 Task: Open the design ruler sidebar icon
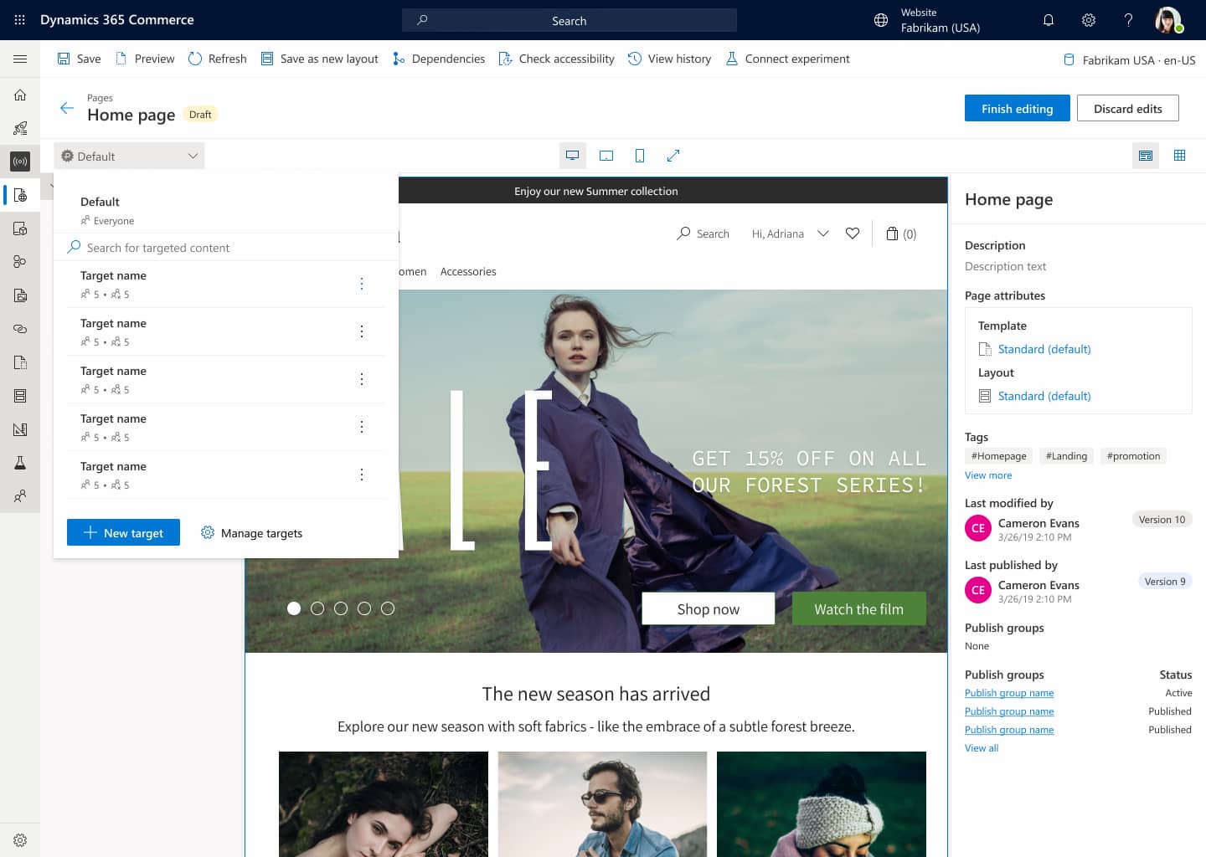(x=20, y=429)
